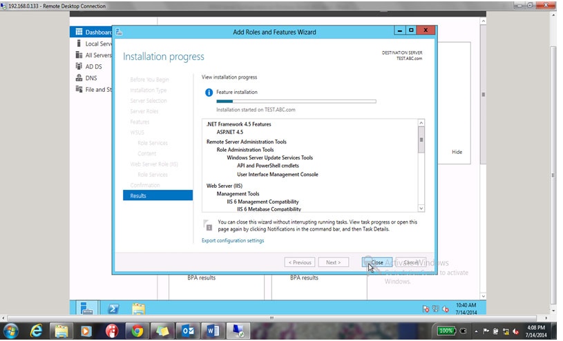Click the Next button
This screenshot has height=341, width=563.
[333, 262]
